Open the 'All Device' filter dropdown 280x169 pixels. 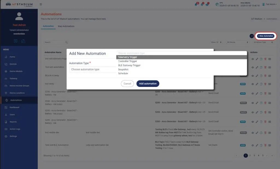(237, 42)
